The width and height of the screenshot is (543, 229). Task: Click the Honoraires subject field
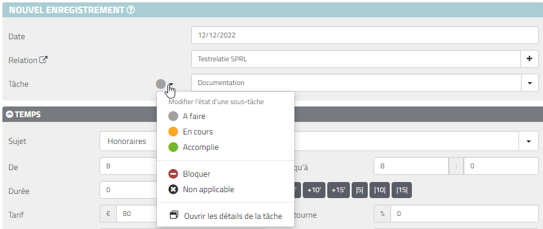(x=129, y=142)
